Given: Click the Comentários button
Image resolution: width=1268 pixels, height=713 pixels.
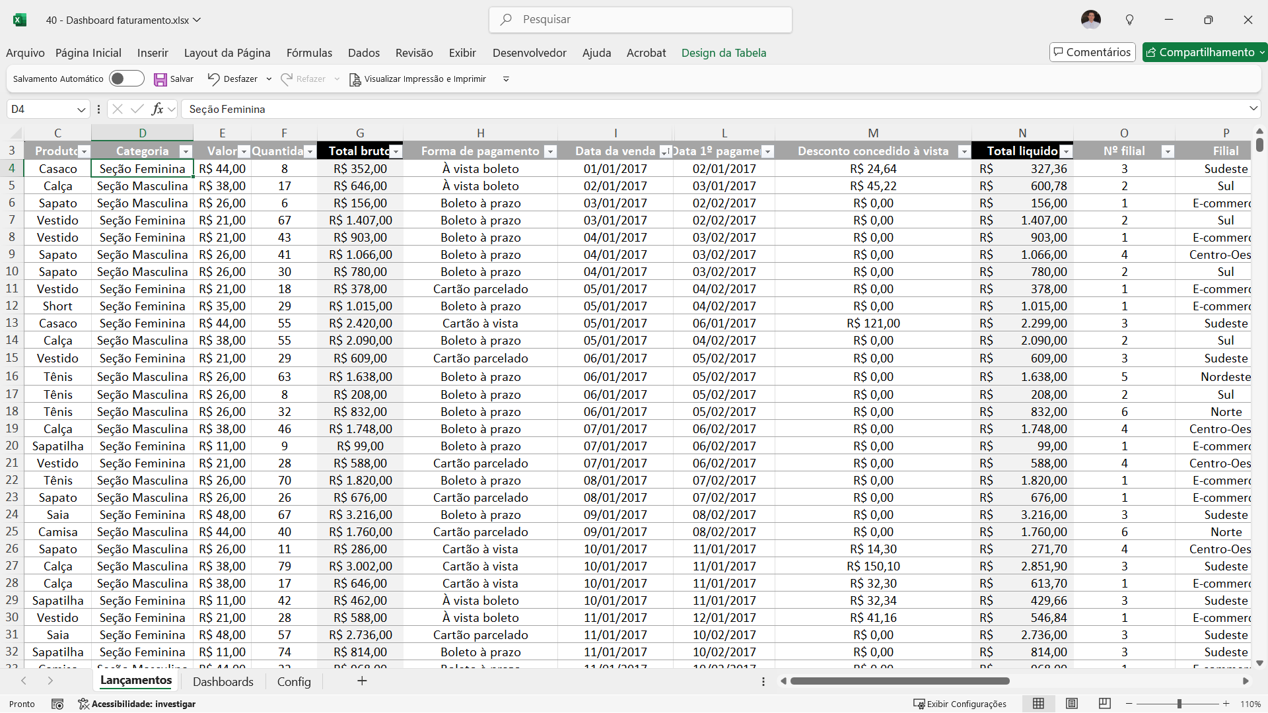Looking at the screenshot, I should pyautogui.click(x=1092, y=52).
